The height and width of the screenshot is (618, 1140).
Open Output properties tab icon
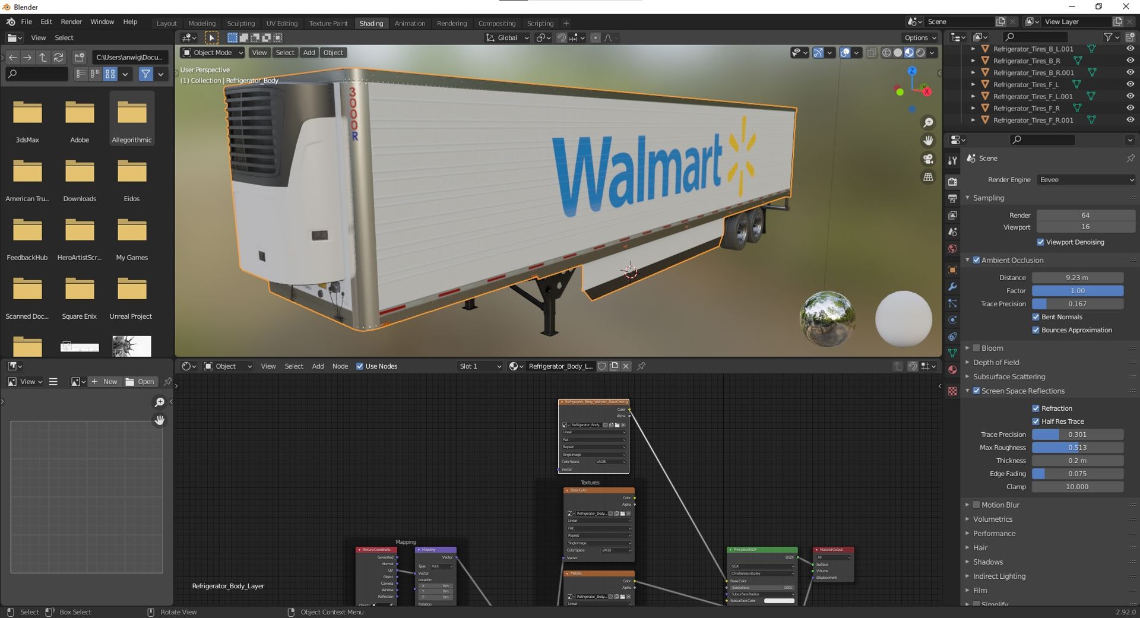[952, 198]
